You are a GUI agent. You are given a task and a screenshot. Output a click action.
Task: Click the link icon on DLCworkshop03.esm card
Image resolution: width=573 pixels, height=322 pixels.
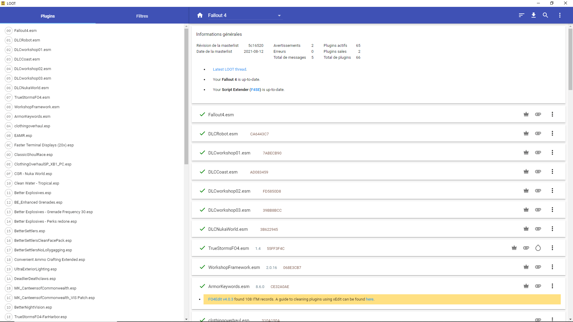point(538,210)
